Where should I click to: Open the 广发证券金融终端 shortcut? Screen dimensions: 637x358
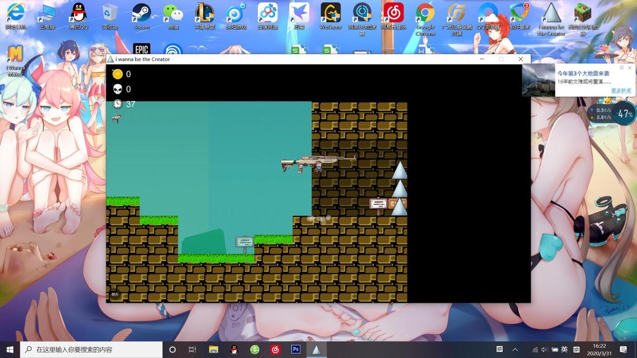tap(456, 19)
